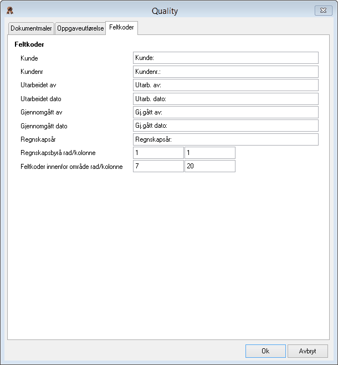Screen dimensions: 338x365
Task: Click the Gjennomgått dato field
Action: 226,126
